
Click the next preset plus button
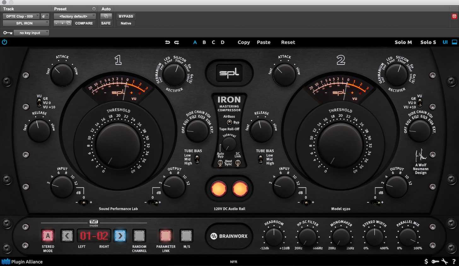[x=62, y=23]
